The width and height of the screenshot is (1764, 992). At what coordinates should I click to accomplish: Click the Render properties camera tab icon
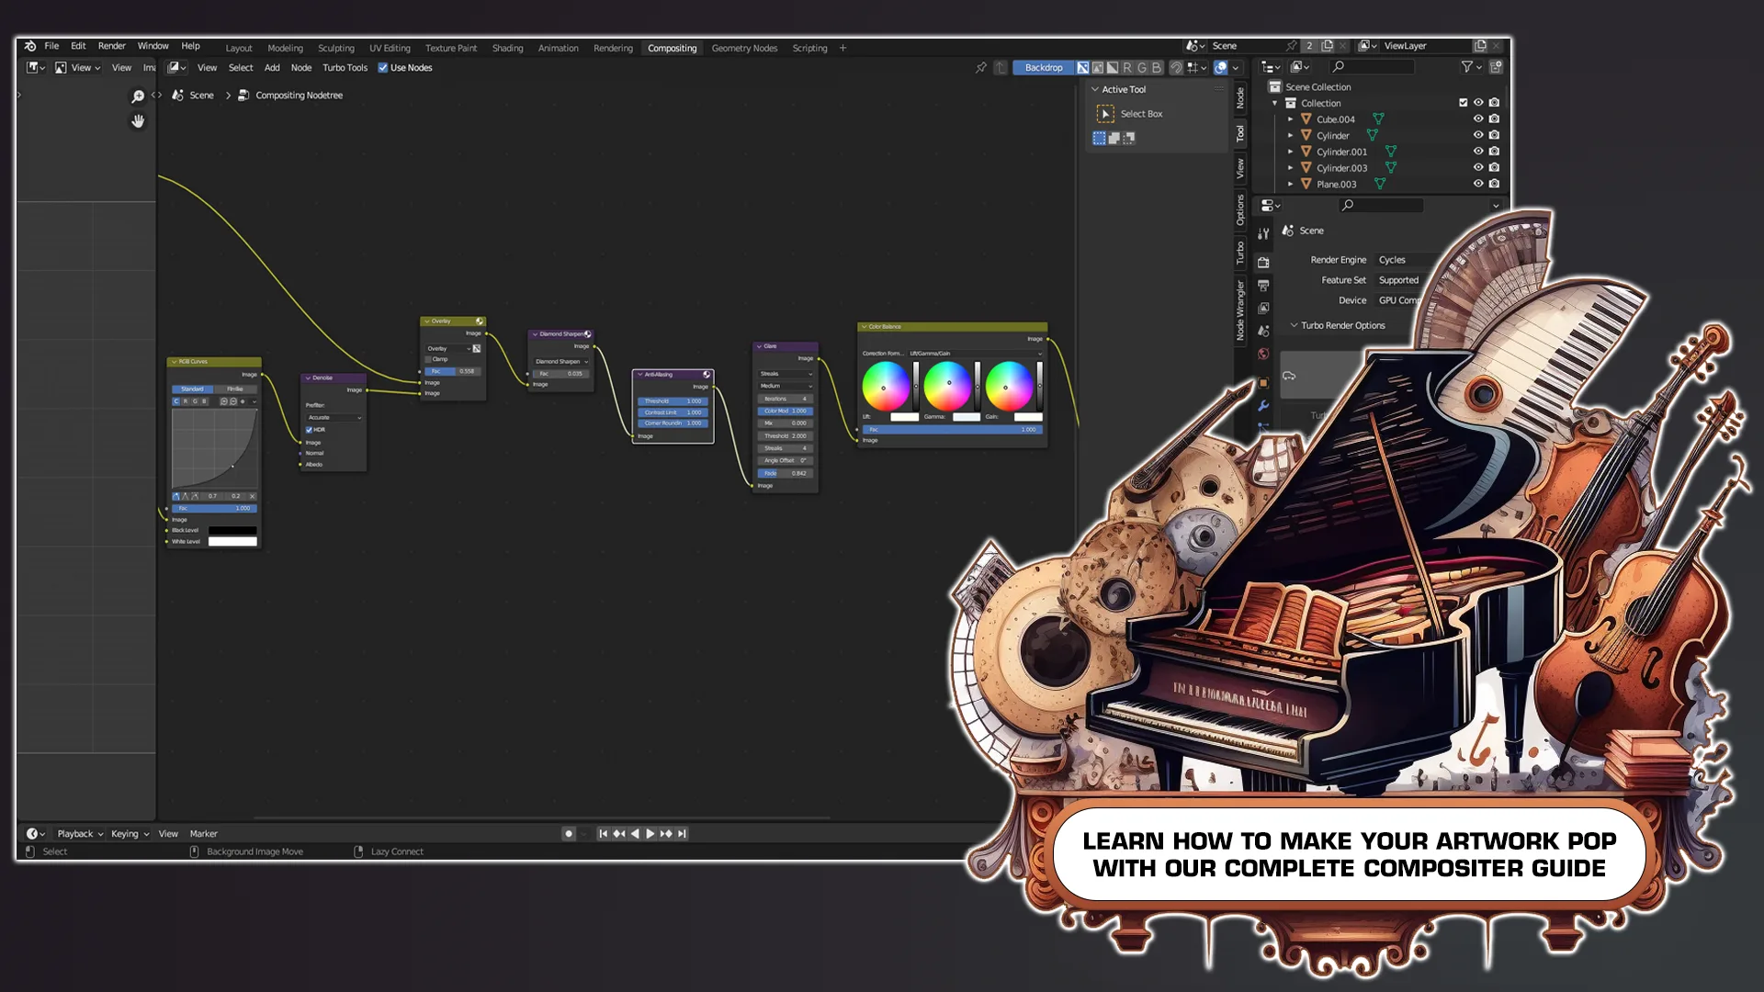[1263, 263]
